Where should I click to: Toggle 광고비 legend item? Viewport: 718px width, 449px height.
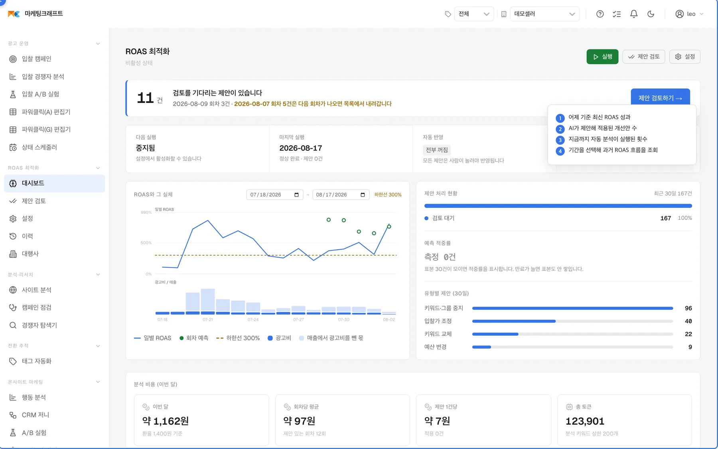[279, 338]
